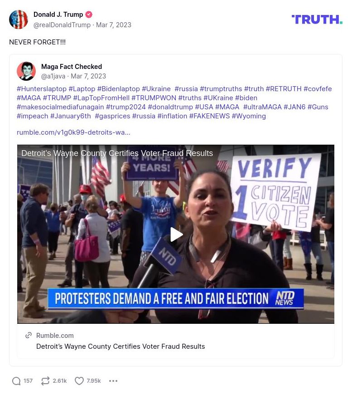Like the post with heart icon
The height and width of the screenshot is (395, 352).
(79, 381)
